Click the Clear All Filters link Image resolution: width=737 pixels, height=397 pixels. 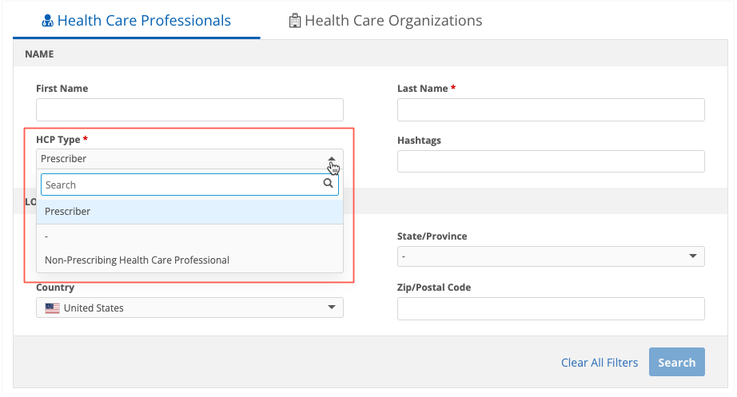tap(599, 363)
